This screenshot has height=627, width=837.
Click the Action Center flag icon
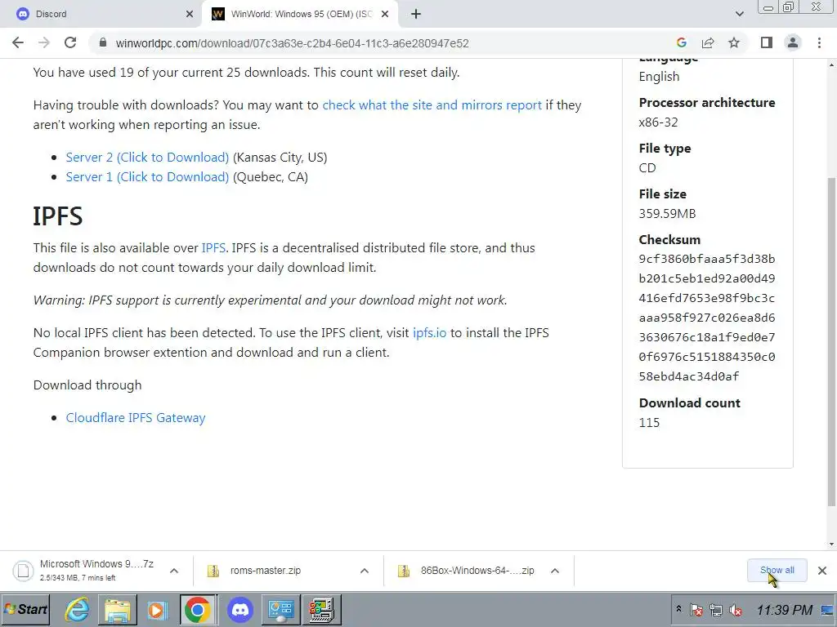696,609
